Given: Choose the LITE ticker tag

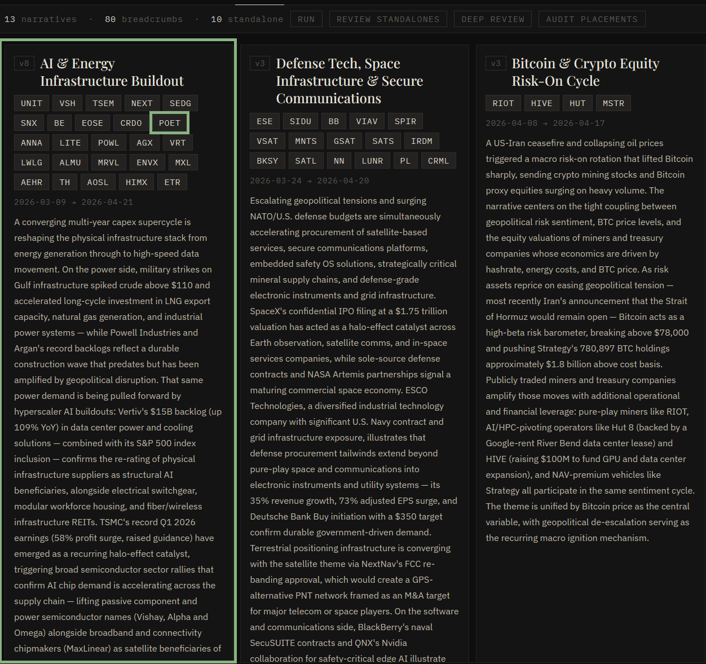Looking at the screenshot, I should coord(70,143).
